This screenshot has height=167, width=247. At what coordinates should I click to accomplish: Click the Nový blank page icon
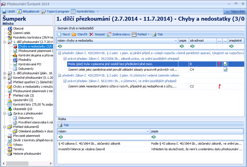[59, 34]
